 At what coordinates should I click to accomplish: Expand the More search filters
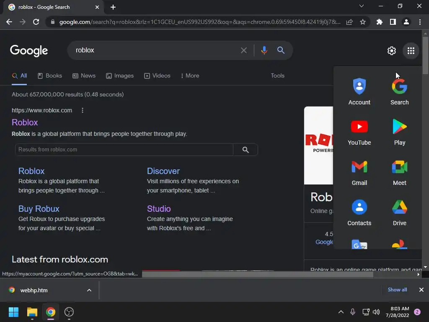point(190,75)
